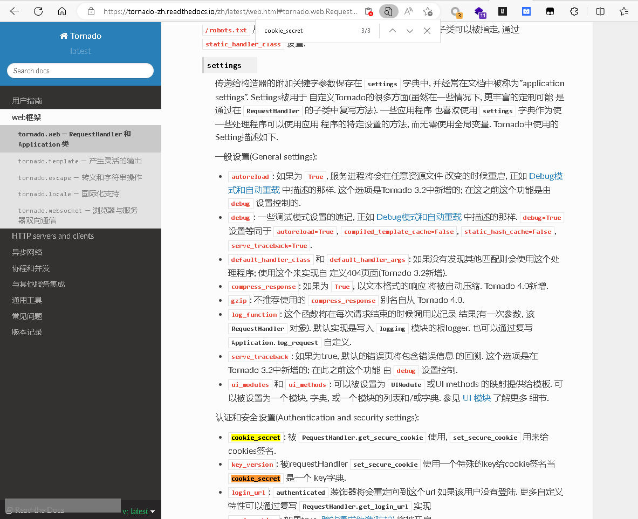Open tornado.template 产生灵活的输出 page

[x=80, y=161]
